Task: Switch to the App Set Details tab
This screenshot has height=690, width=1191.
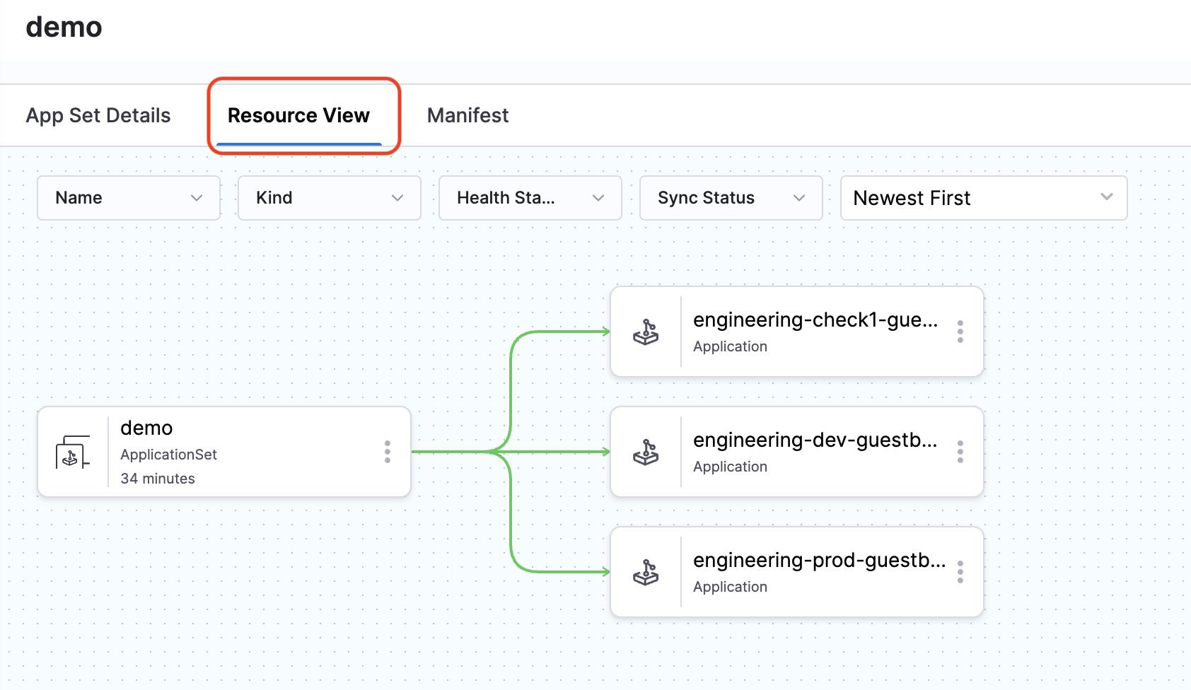Action: (98, 115)
